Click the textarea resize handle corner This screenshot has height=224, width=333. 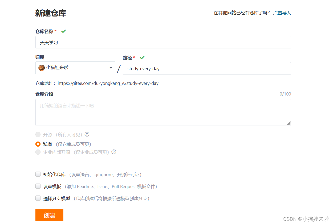[x=289, y=123]
